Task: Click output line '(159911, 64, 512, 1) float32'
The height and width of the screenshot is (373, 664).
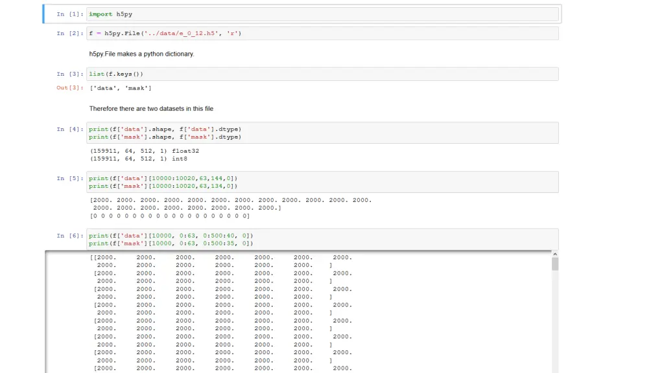Action: [145, 151]
